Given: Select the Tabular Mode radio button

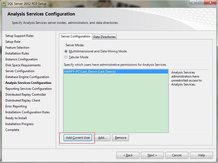Looking at the screenshot, I should [66, 57].
